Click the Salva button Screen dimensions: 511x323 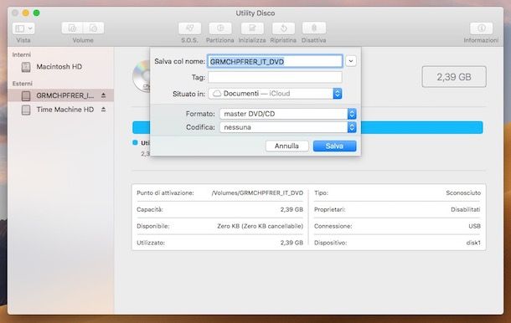click(x=334, y=146)
